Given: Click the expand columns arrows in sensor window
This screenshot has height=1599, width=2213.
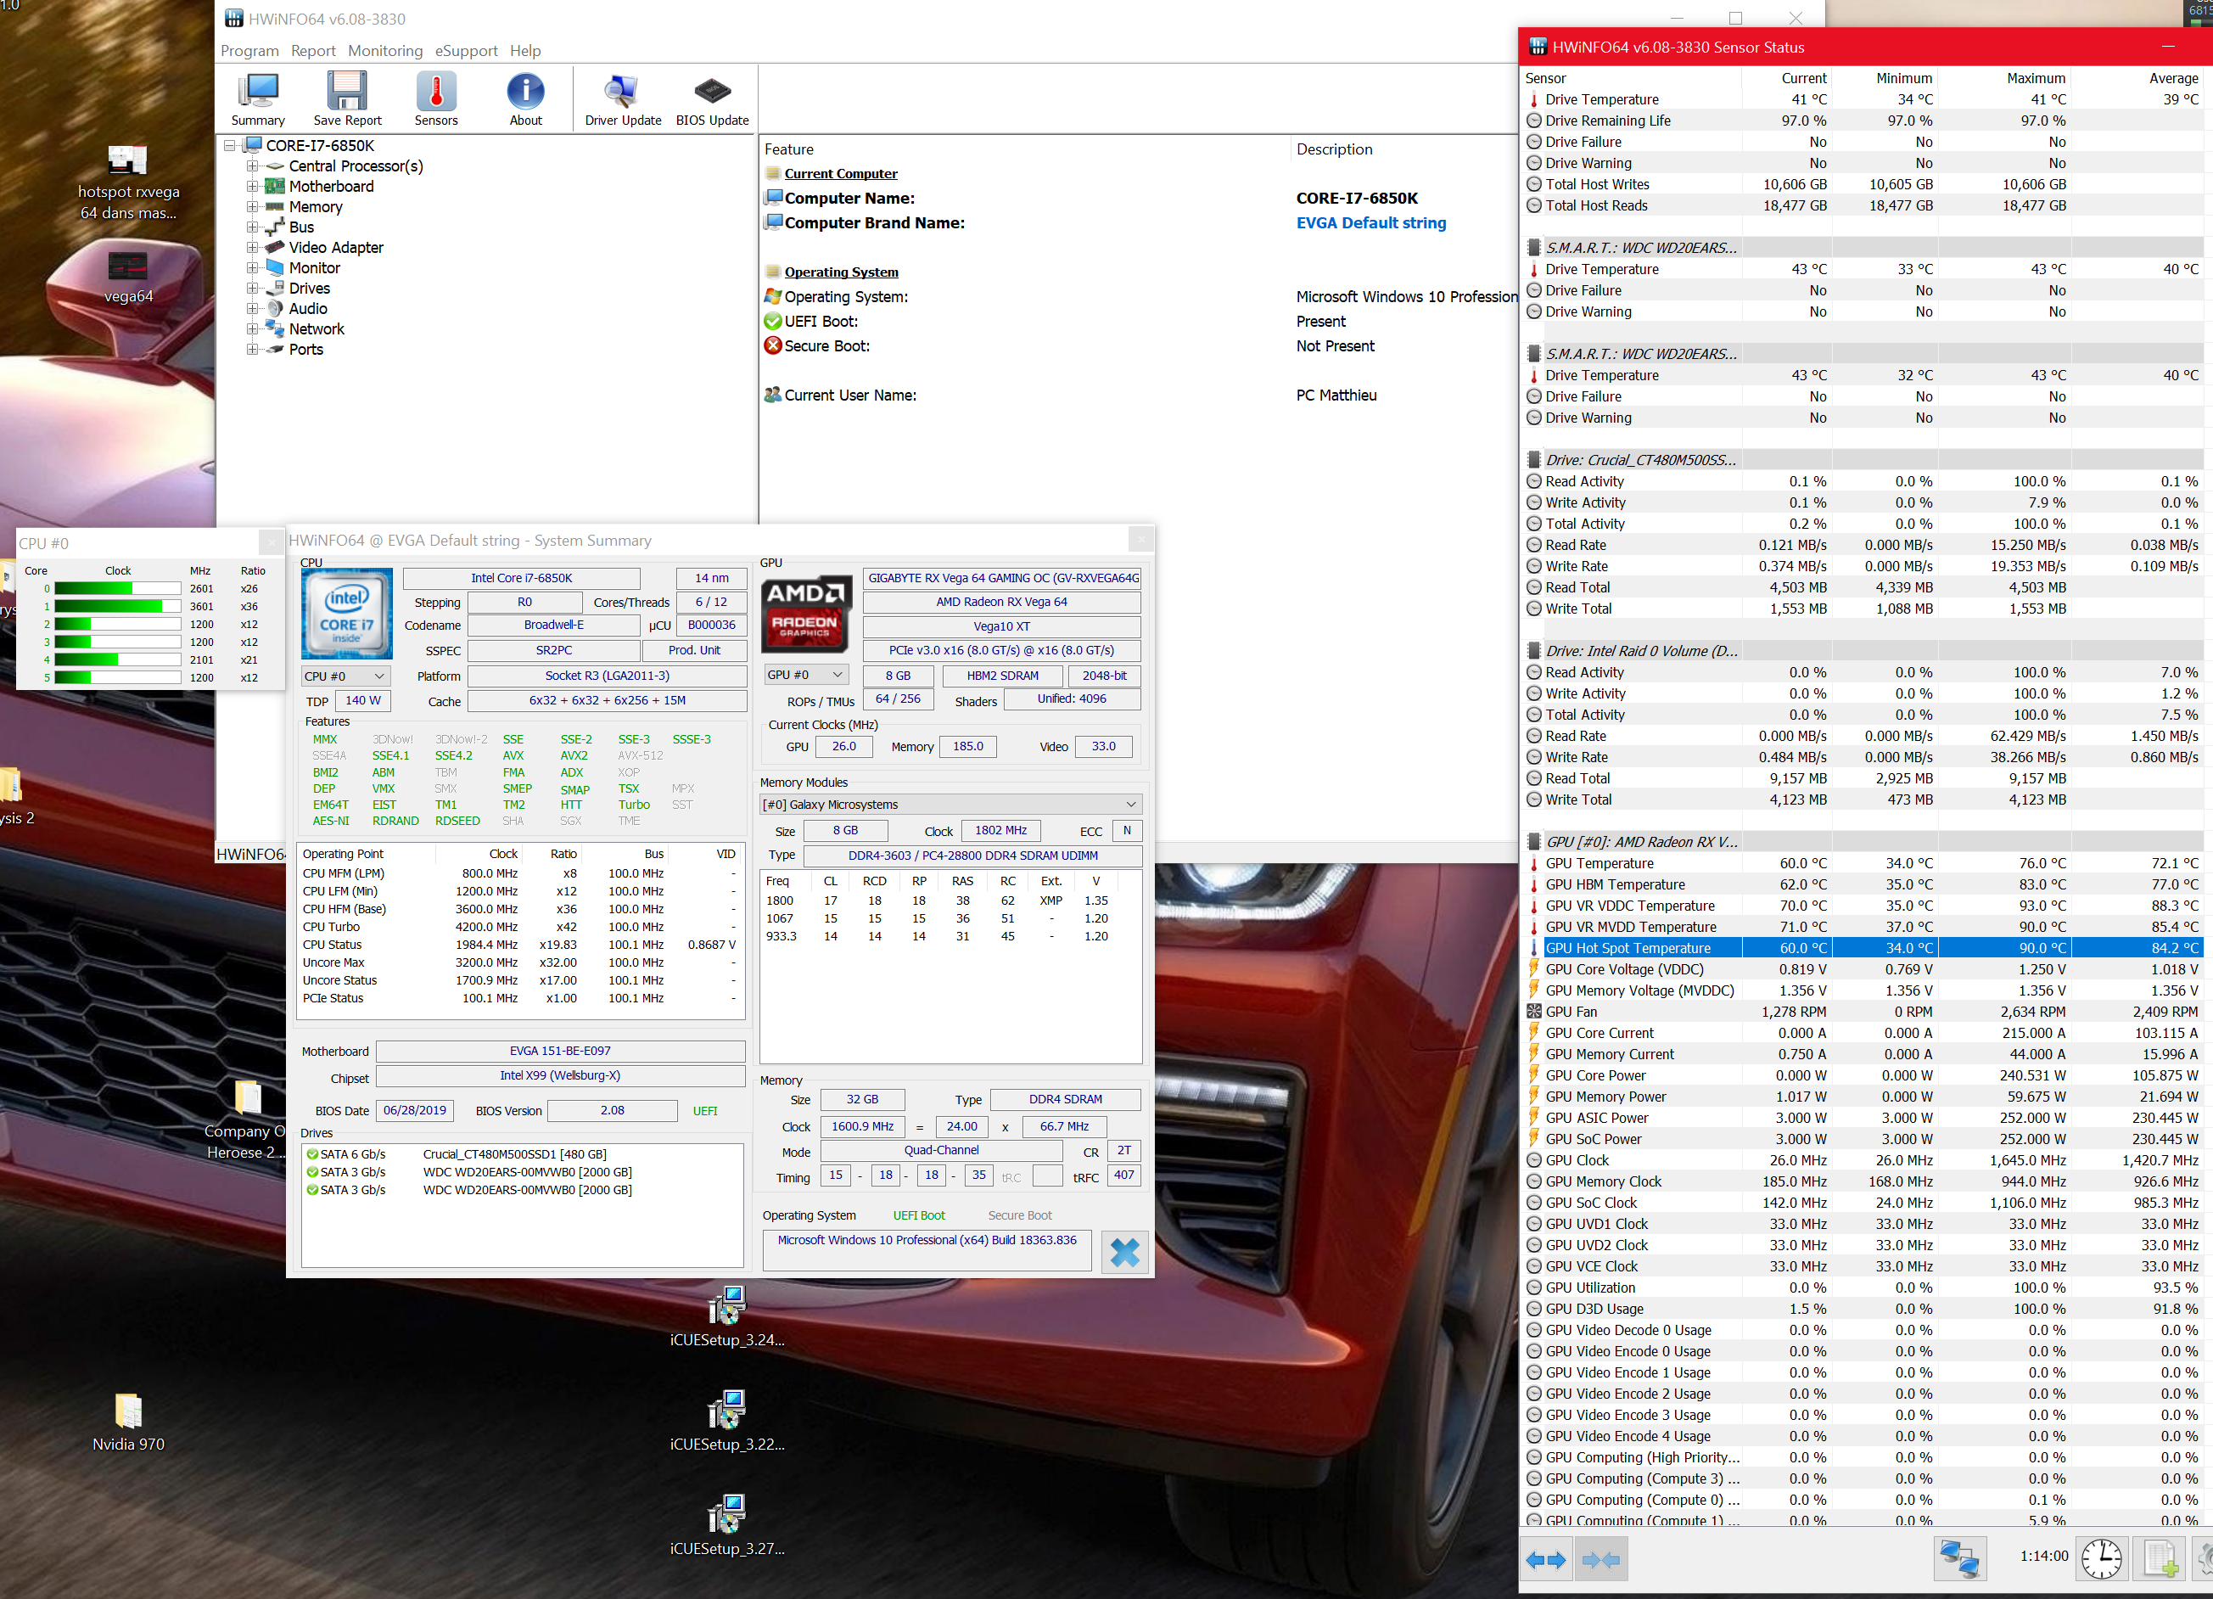Looking at the screenshot, I should coord(1545,1559).
